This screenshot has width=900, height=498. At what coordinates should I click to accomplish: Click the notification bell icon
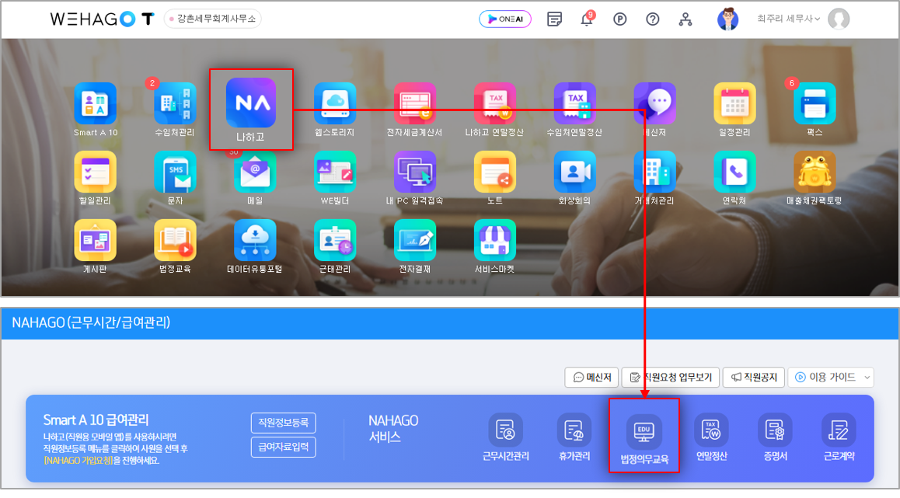(x=587, y=19)
